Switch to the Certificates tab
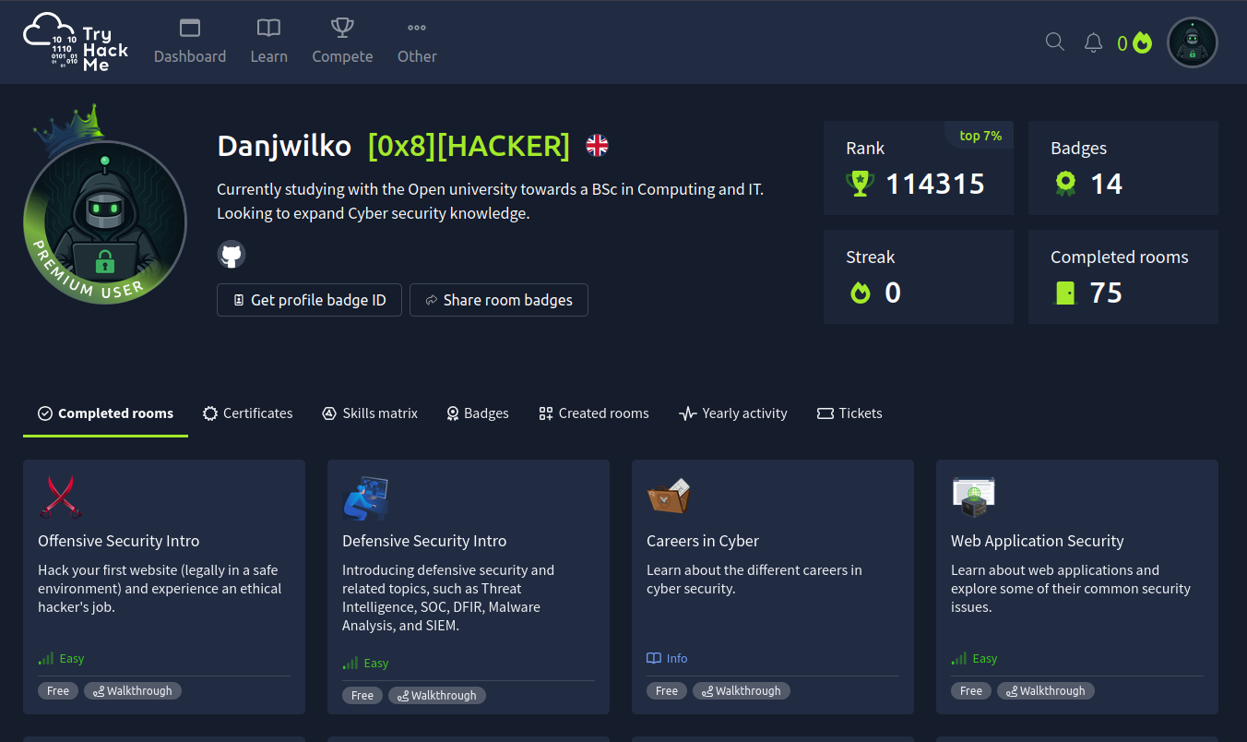The height and width of the screenshot is (742, 1247). [247, 413]
